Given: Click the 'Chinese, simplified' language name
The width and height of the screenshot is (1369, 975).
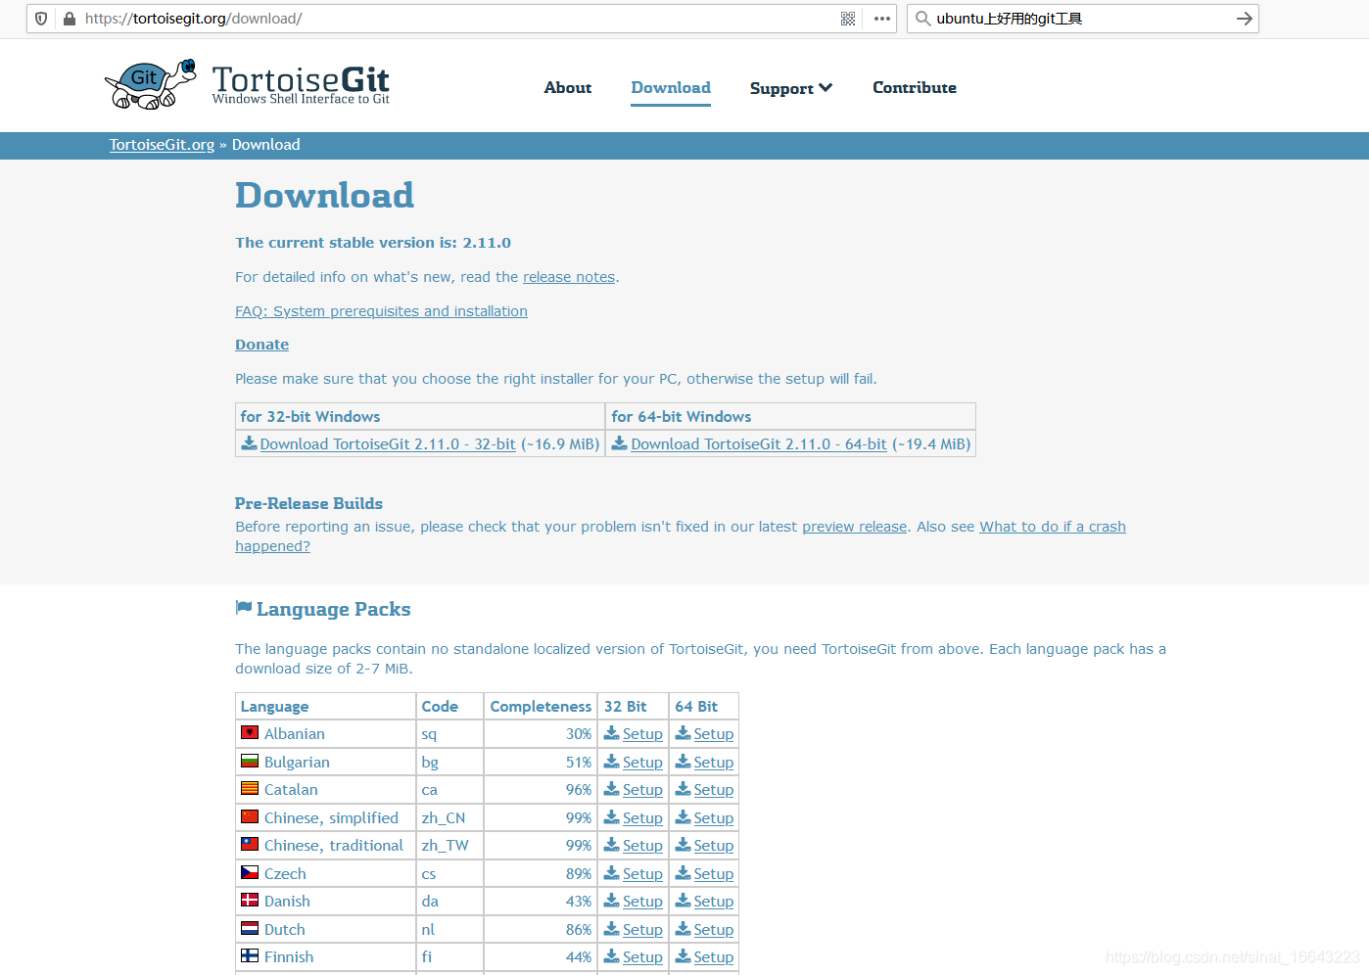Looking at the screenshot, I should point(331,818).
